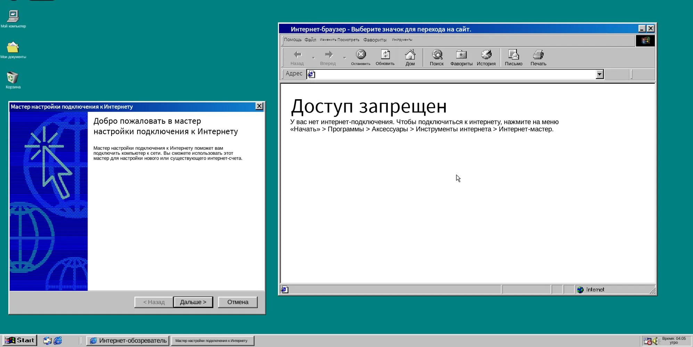693x347 pixels.
Task: Click the Stop (Остановить) toolbar icon
Action: [361, 58]
